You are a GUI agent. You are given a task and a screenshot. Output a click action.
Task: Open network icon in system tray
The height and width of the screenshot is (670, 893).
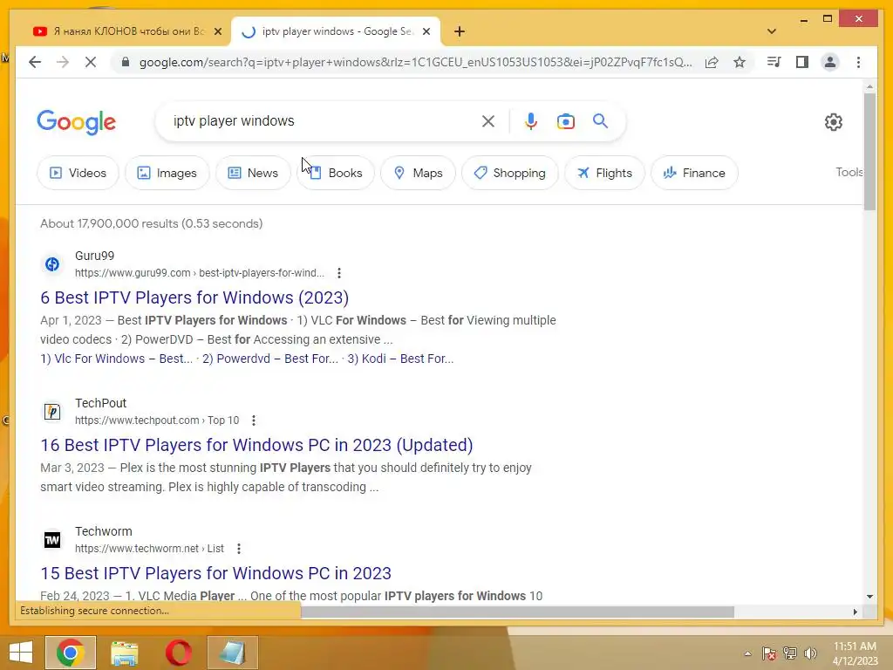(x=789, y=653)
